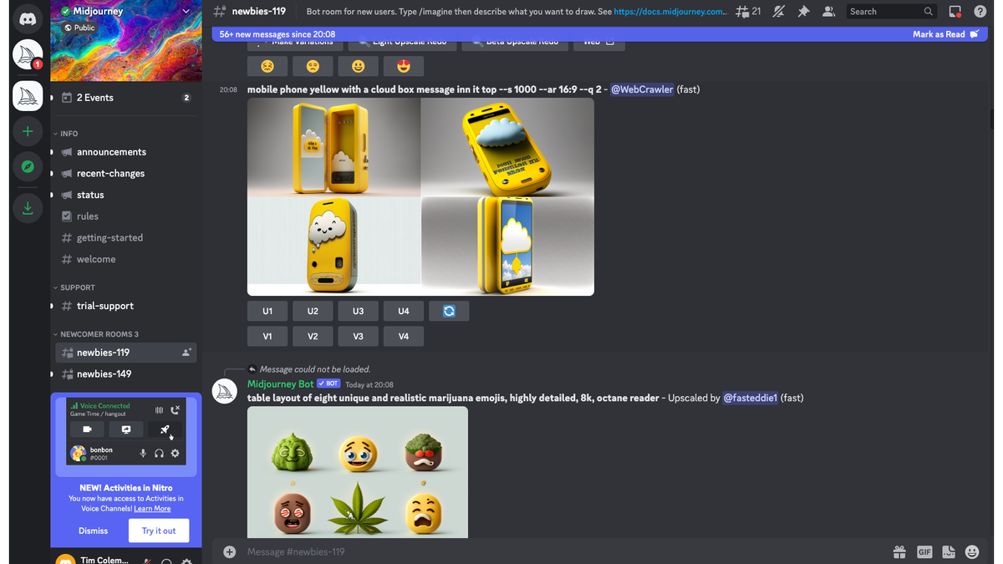
Task: Click the help question mark icon
Action: point(980,11)
